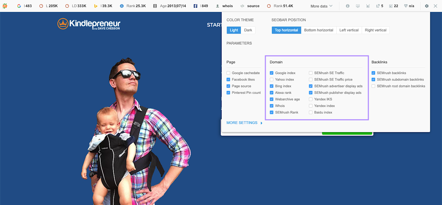Select Left vertical SEObar position
Viewport: 442px width, 205px height.
click(349, 30)
